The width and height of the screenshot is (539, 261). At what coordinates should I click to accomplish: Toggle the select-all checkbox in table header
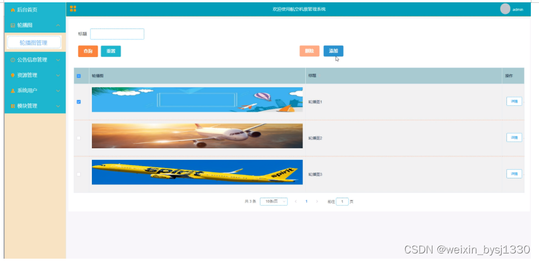click(x=78, y=76)
